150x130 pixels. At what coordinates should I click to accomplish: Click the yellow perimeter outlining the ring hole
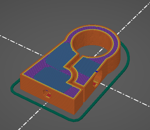114,45
